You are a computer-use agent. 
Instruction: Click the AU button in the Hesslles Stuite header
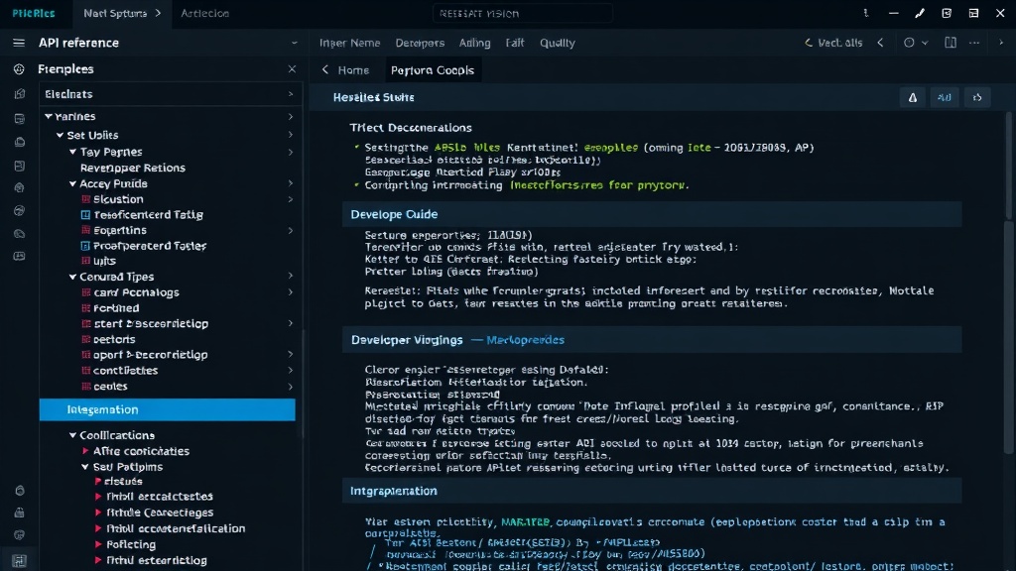945,98
